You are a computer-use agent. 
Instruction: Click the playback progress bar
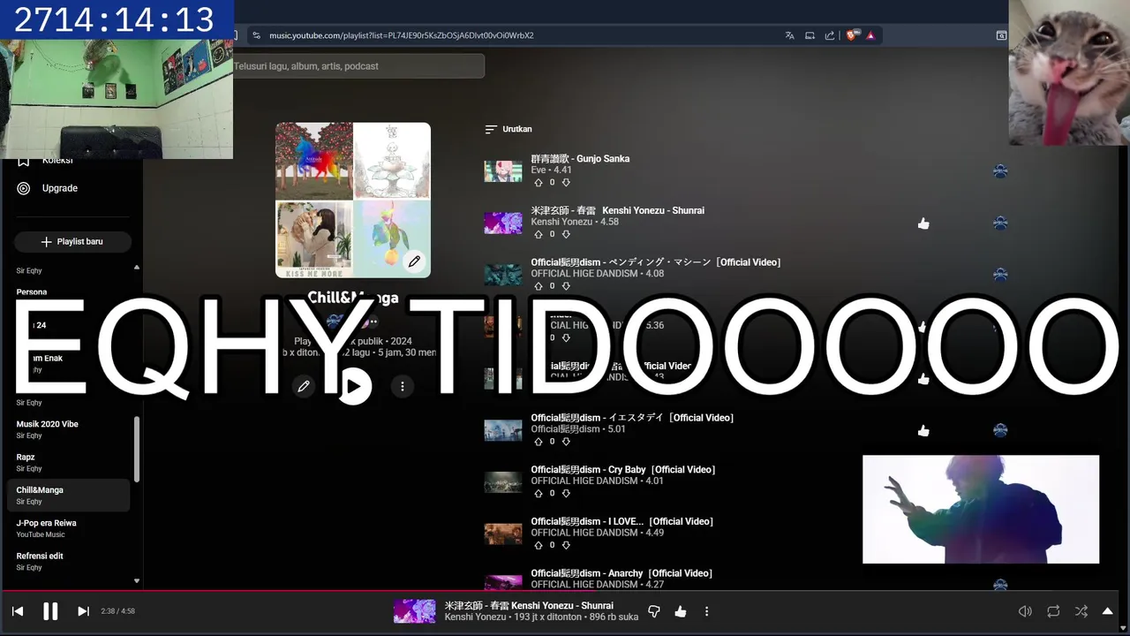click(x=565, y=591)
